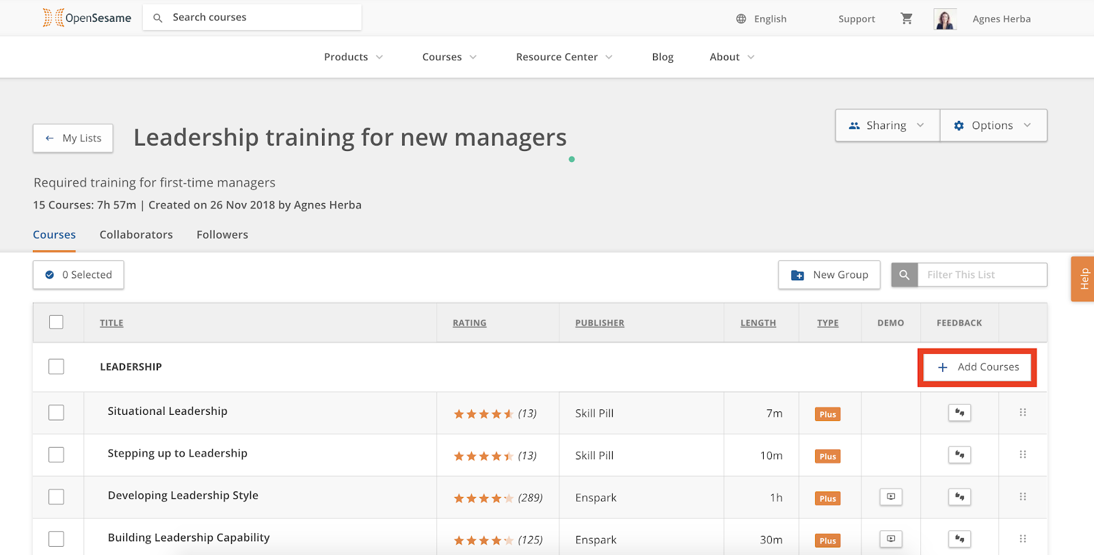Click the filter list search icon
Image resolution: width=1094 pixels, height=555 pixels.
(904, 275)
